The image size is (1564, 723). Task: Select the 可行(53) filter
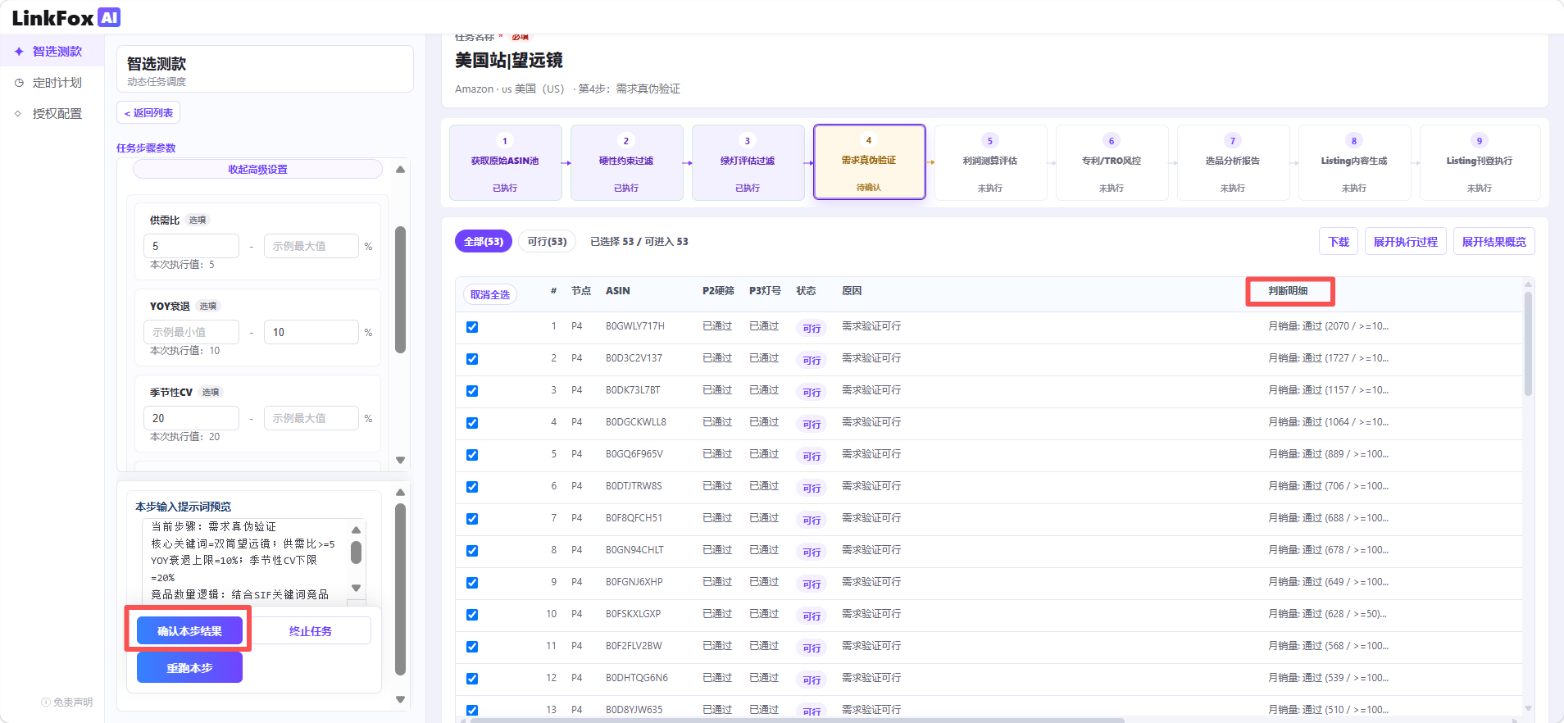(547, 241)
